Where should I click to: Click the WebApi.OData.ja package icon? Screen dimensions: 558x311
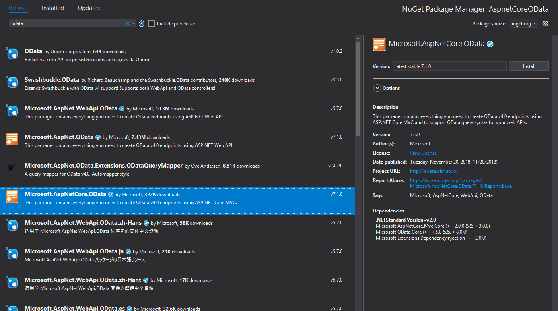(12, 254)
